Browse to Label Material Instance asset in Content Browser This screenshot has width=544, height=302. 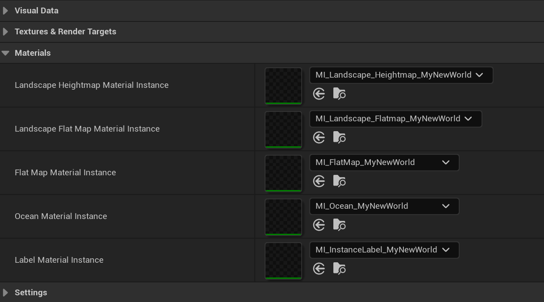(339, 269)
